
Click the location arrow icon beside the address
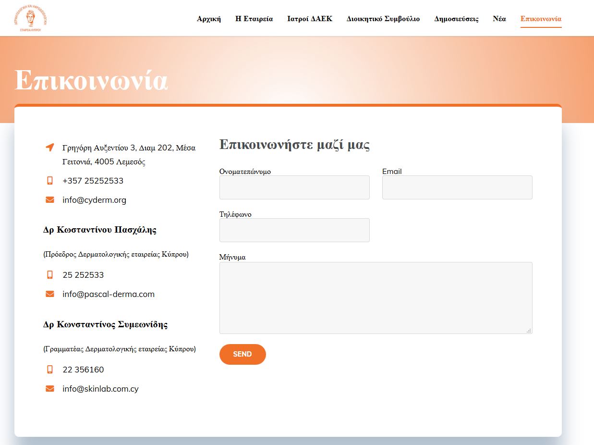pos(49,147)
